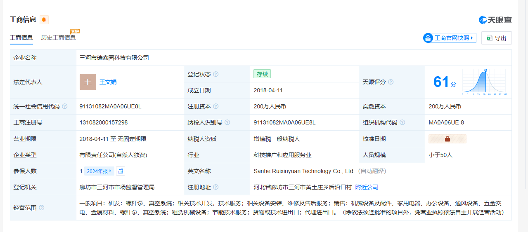This screenshot has width=528, height=232.
Task: Click the help icon beside 天眼评分
Action: point(391,82)
